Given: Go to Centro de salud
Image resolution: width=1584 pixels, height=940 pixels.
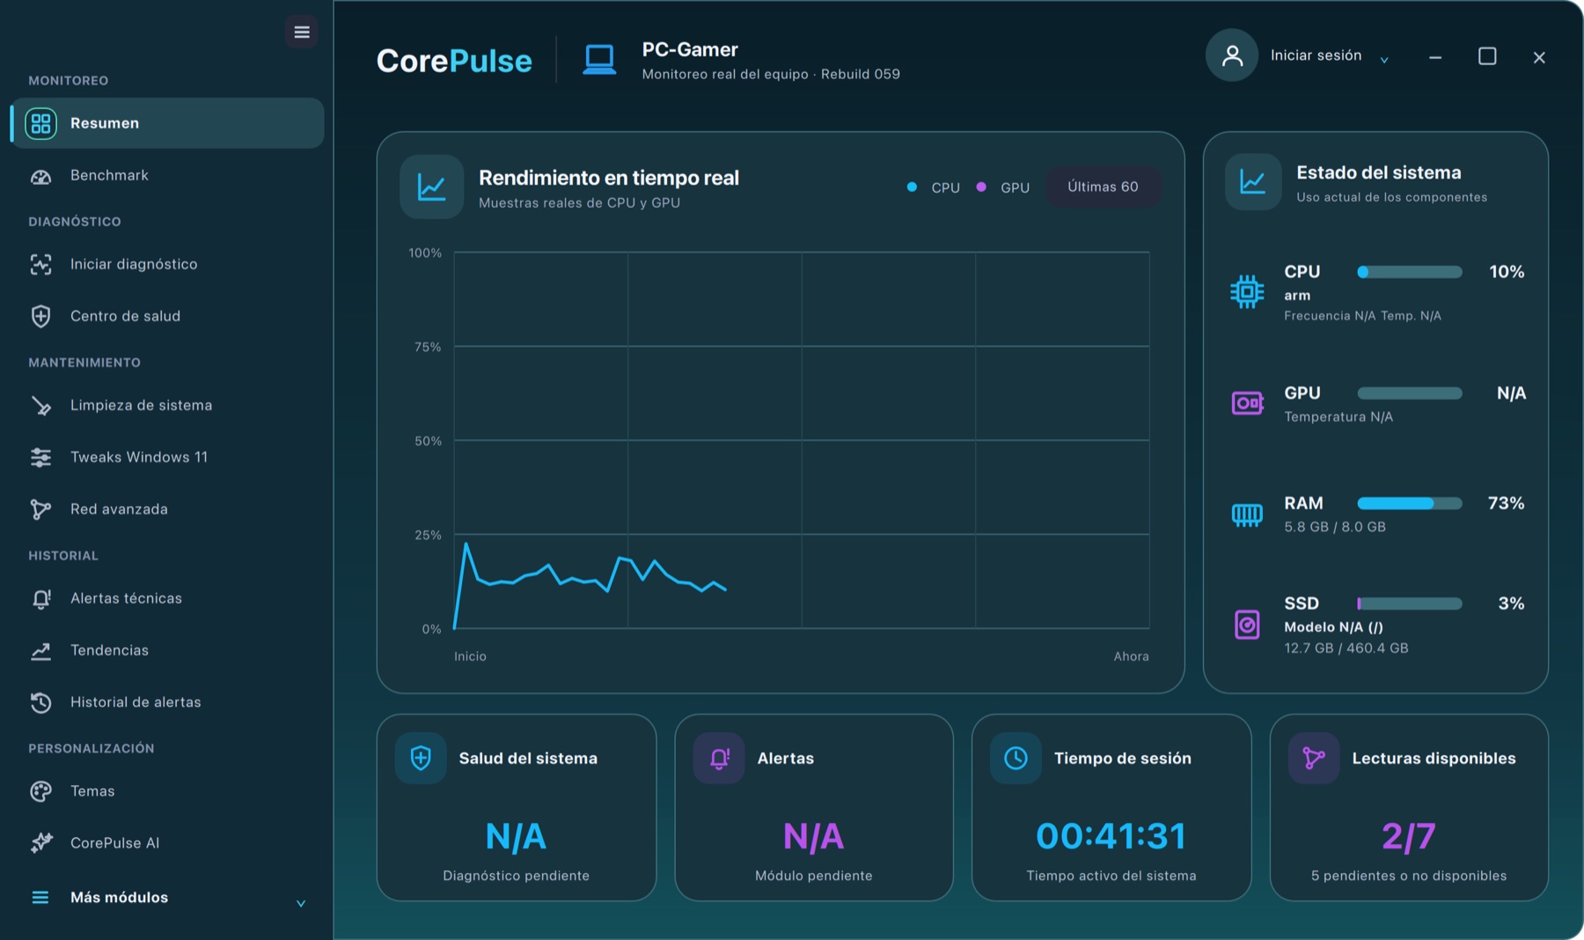Looking at the screenshot, I should click(x=167, y=316).
